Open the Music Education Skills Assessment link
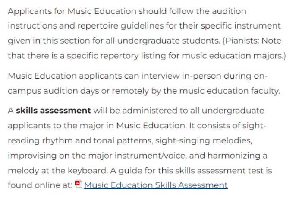This screenshot has height=207, width=299. pyautogui.click(x=156, y=185)
